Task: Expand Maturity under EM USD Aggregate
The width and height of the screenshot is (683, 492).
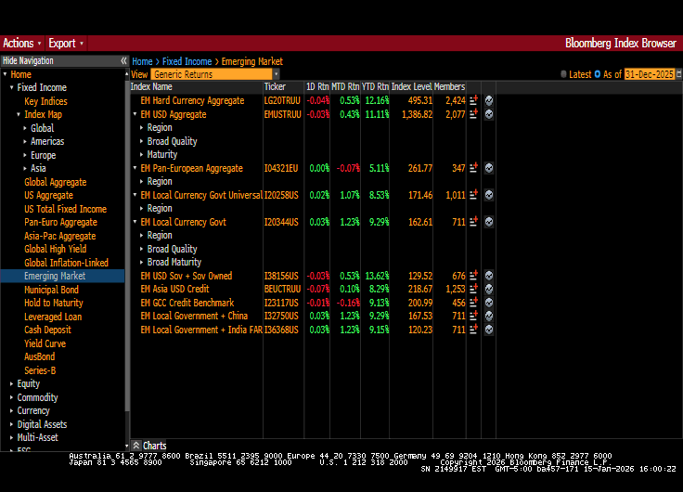Action: (x=142, y=155)
